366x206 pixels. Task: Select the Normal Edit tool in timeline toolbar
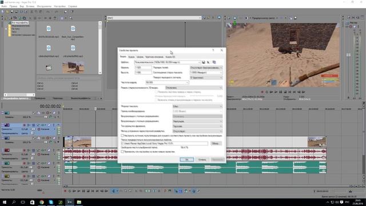pos(113,191)
